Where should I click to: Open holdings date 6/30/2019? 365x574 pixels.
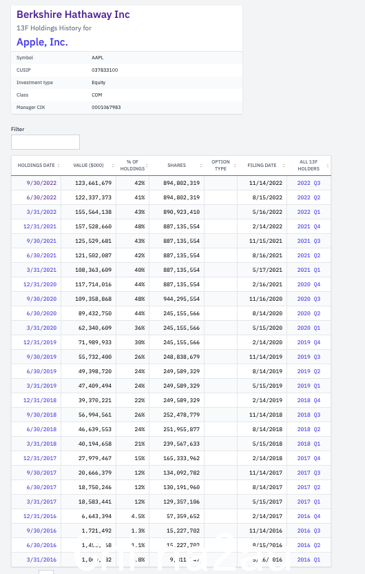(x=41, y=371)
